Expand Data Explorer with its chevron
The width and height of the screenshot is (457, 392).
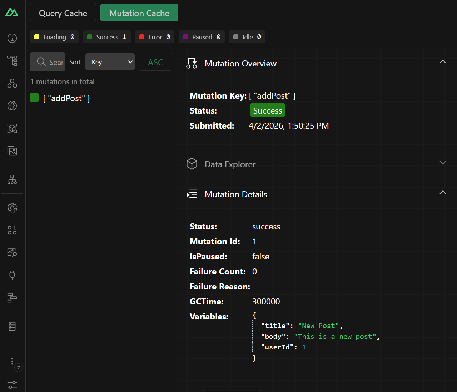(x=443, y=162)
